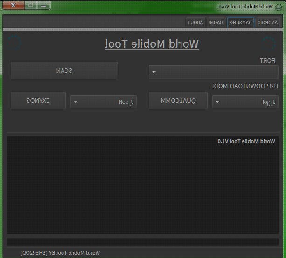Click the spinner icon above the SCAN button
Screen dimensions: 286x258
14,43
